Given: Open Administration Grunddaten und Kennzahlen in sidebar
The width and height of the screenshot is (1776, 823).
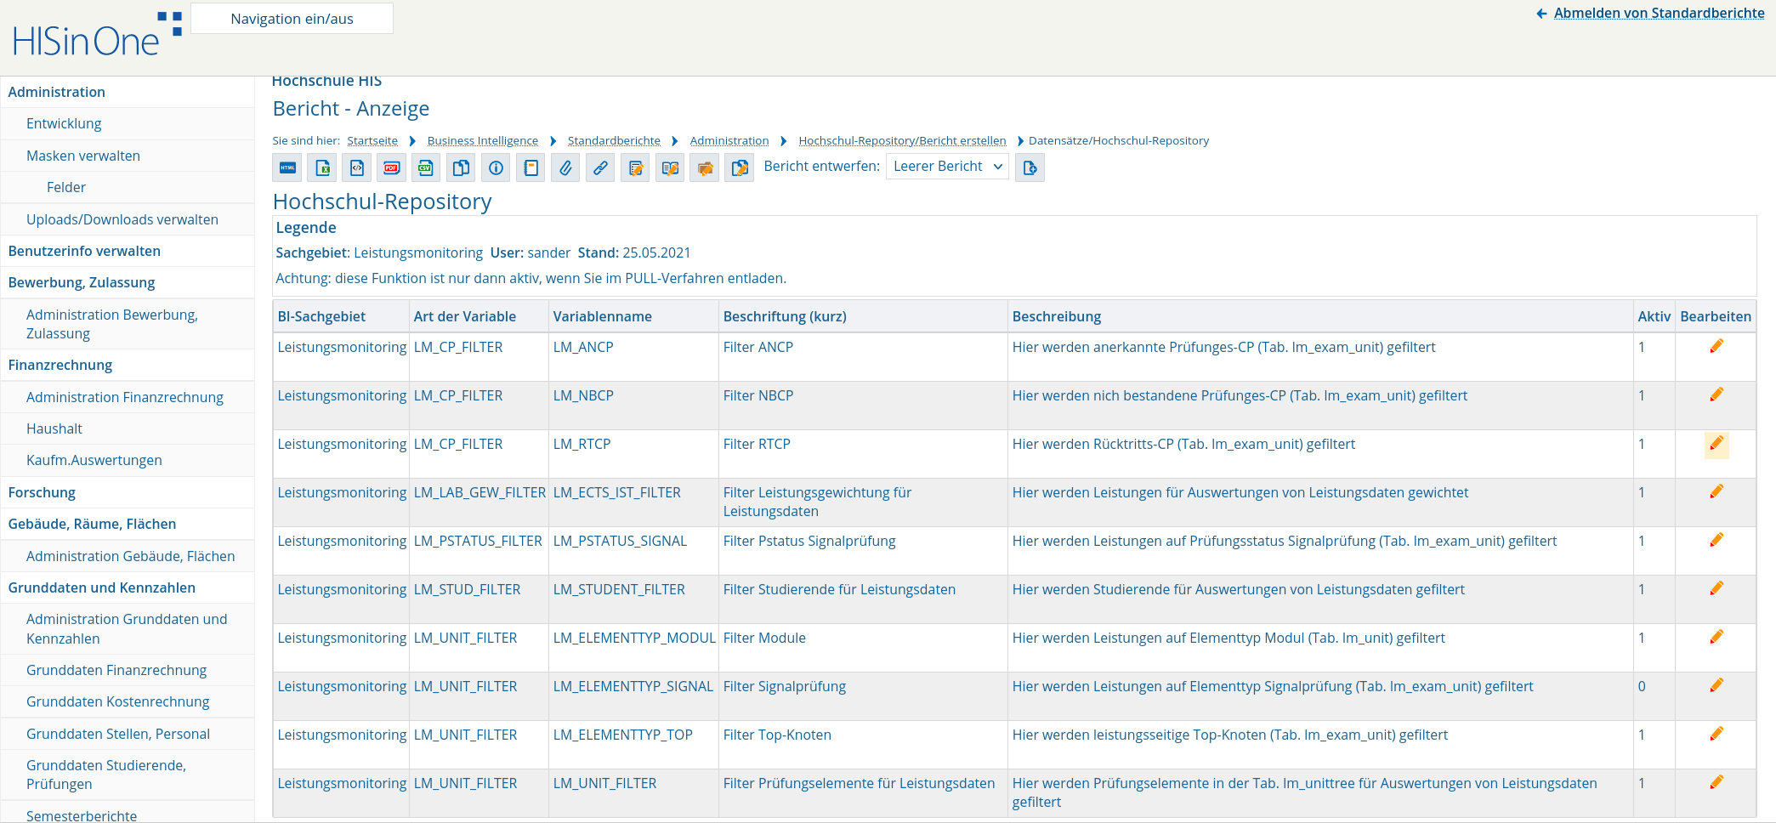Looking at the screenshot, I should tap(128, 629).
